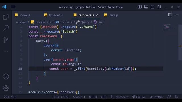Click the code minimap preview
The image size is (182, 102).
(169, 27)
